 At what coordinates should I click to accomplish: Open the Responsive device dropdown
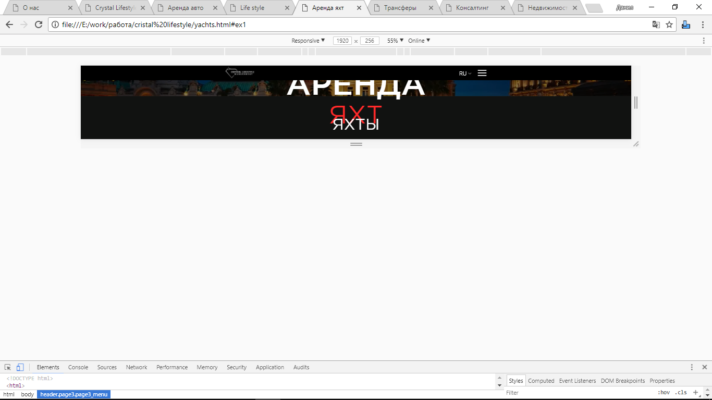coord(308,41)
